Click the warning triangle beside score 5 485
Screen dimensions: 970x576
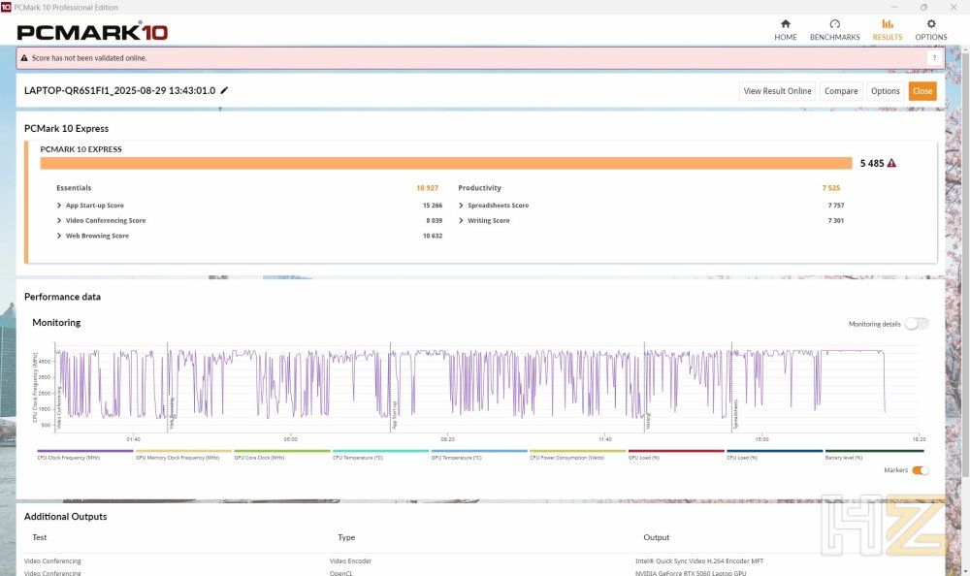coord(891,163)
